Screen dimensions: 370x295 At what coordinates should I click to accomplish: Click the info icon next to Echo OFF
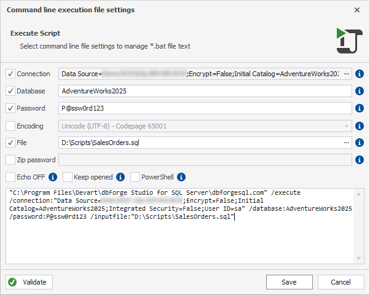pyautogui.click(x=53, y=177)
